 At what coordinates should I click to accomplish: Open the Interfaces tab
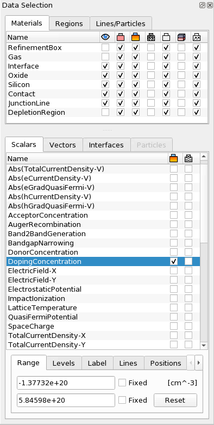pyautogui.click(x=106, y=145)
